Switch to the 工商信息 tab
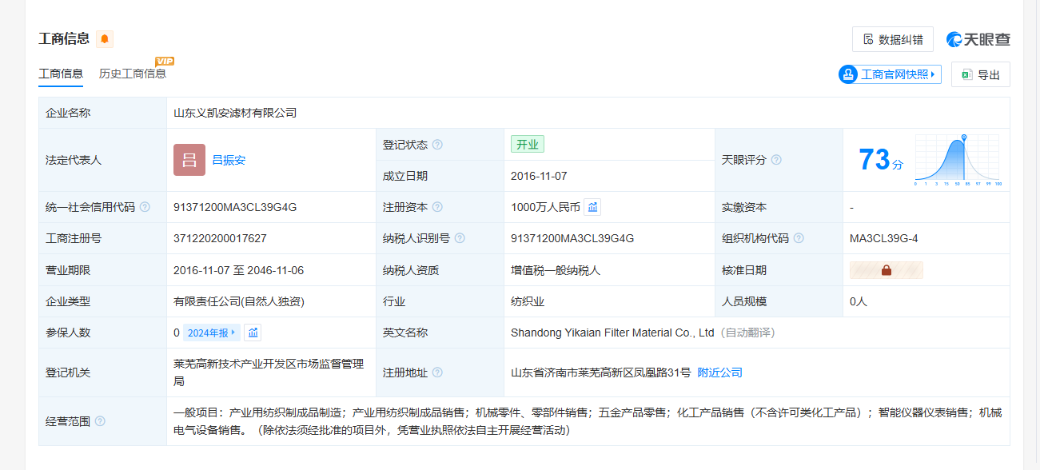The image size is (1040, 470). (x=61, y=74)
